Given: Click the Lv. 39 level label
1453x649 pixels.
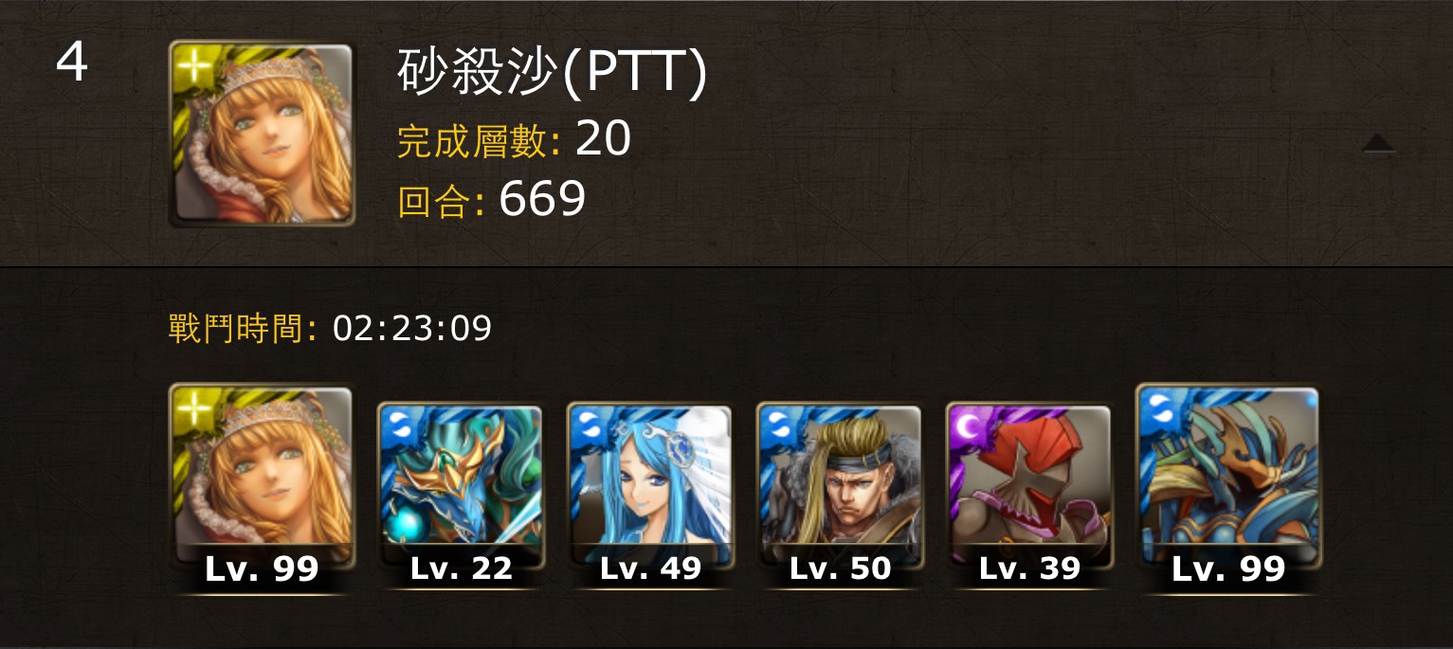Looking at the screenshot, I should pos(1029,568).
